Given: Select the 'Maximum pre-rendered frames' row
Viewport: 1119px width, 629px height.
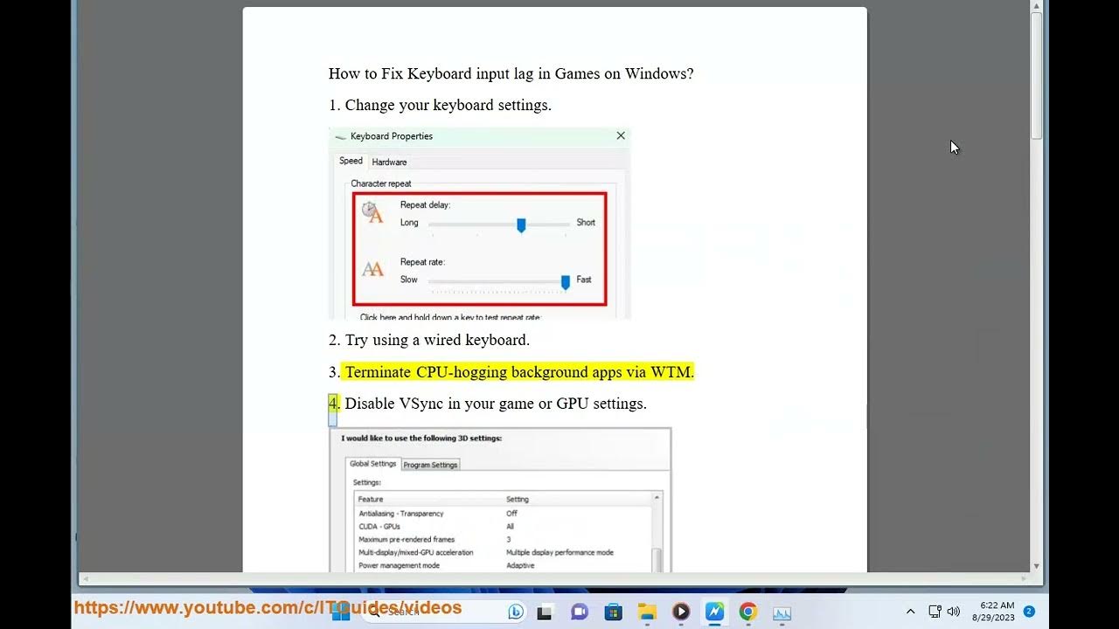Looking at the screenshot, I should 503,540.
